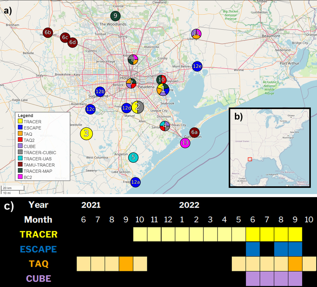Click the Beaumont city label on map
Screen dimensions: 317x287
pos(271,36)
